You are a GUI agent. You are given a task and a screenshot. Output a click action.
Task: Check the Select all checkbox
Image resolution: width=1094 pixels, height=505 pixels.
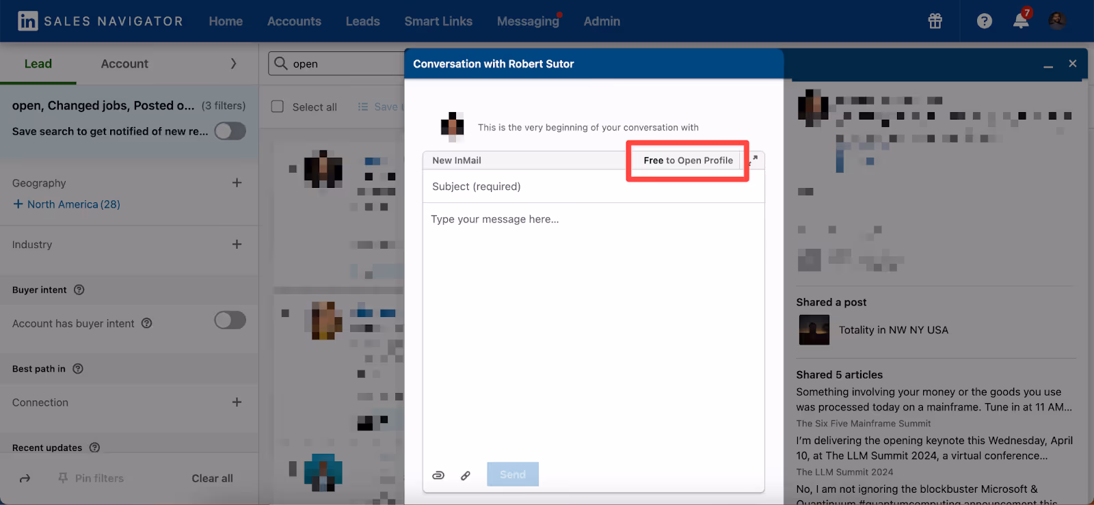point(278,107)
